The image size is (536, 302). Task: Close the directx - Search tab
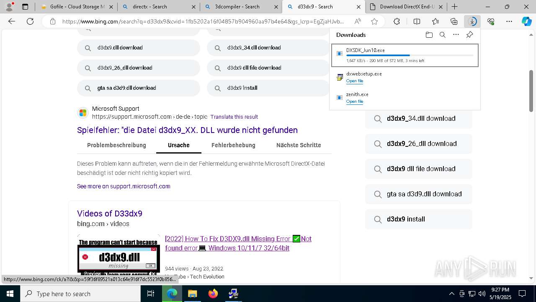tap(193, 7)
